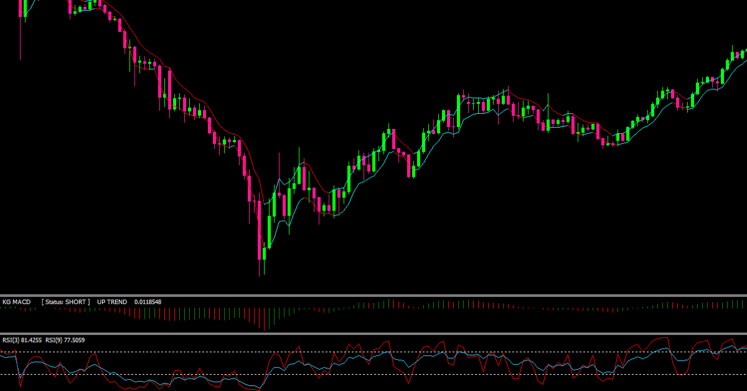Select the upper dashed level line in RSI panel
Screen dimensions: 747x391
(x=374, y=352)
